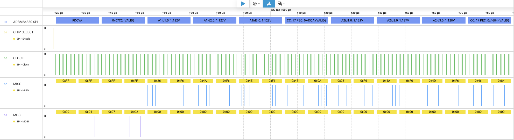Open the chevron next to trigger icon

click(259, 4)
